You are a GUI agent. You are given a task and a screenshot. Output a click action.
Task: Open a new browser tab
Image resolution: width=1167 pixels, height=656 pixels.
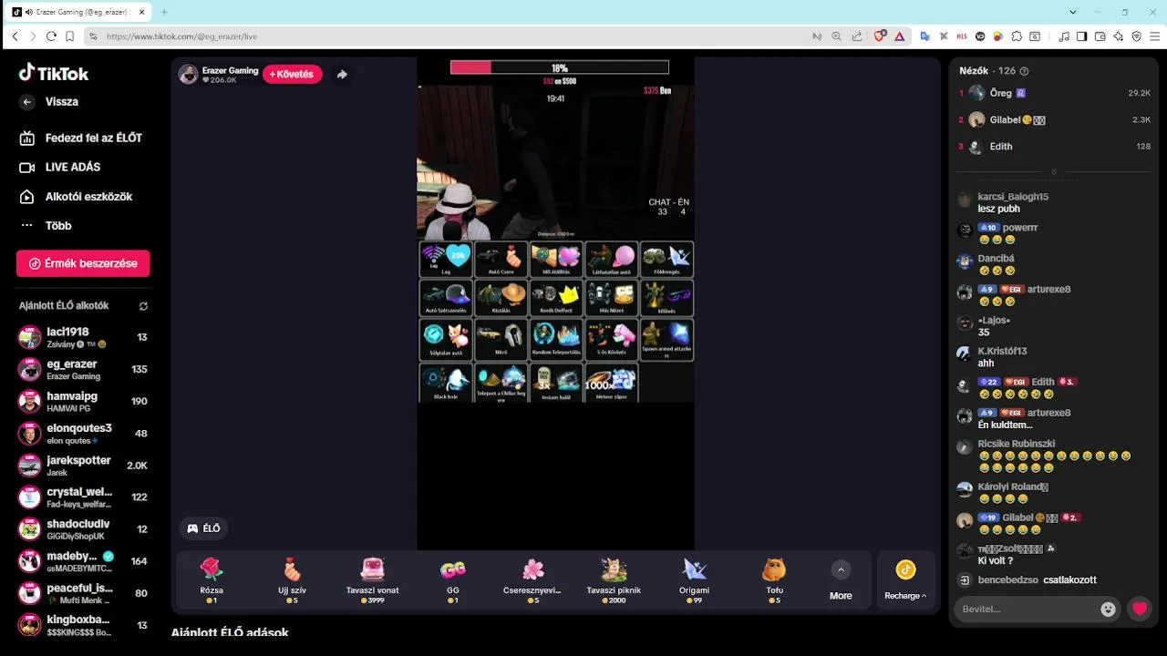tap(164, 12)
